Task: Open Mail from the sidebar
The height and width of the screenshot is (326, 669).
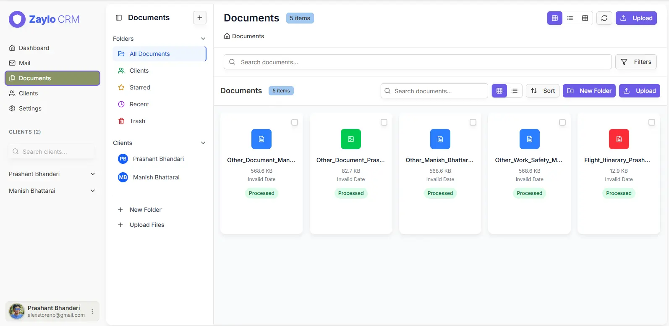Action: tap(52, 63)
